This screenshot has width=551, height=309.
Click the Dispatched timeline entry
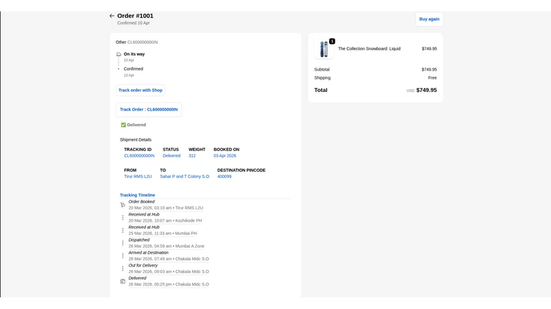point(139,240)
